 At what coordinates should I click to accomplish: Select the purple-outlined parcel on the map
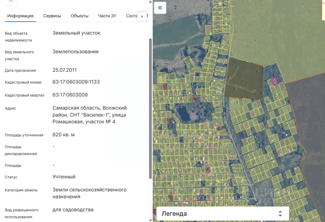coord(275,81)
